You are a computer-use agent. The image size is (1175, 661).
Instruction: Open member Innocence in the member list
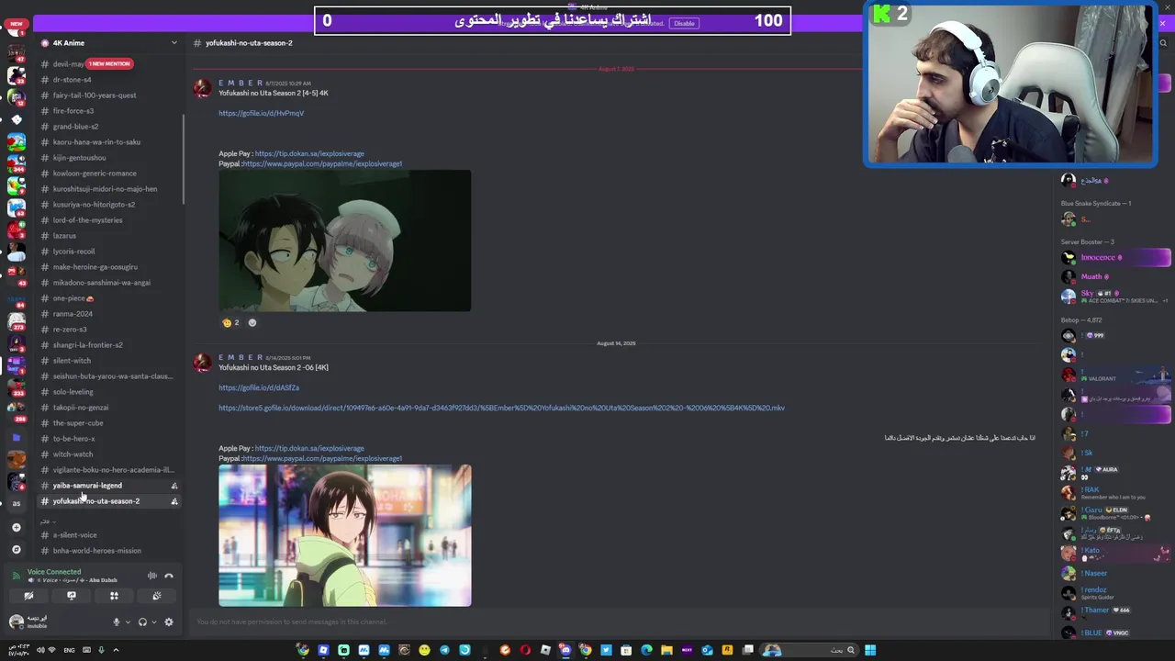point(1115,258)
